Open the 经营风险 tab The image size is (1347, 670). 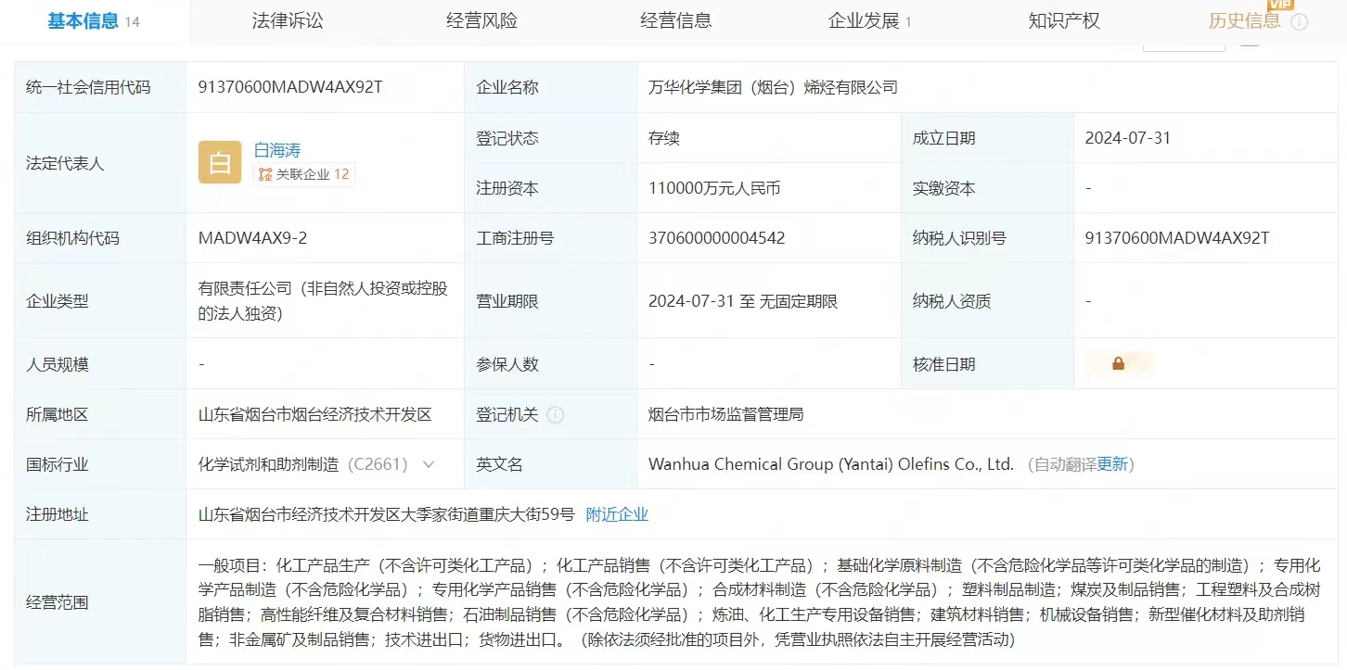[481, 20]
